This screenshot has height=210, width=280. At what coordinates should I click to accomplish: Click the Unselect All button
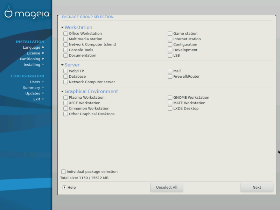pyautogui.click(x=167, y=188)
